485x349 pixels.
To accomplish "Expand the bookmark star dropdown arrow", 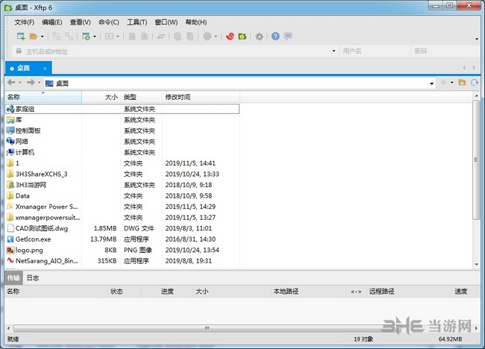I will 452,82.
